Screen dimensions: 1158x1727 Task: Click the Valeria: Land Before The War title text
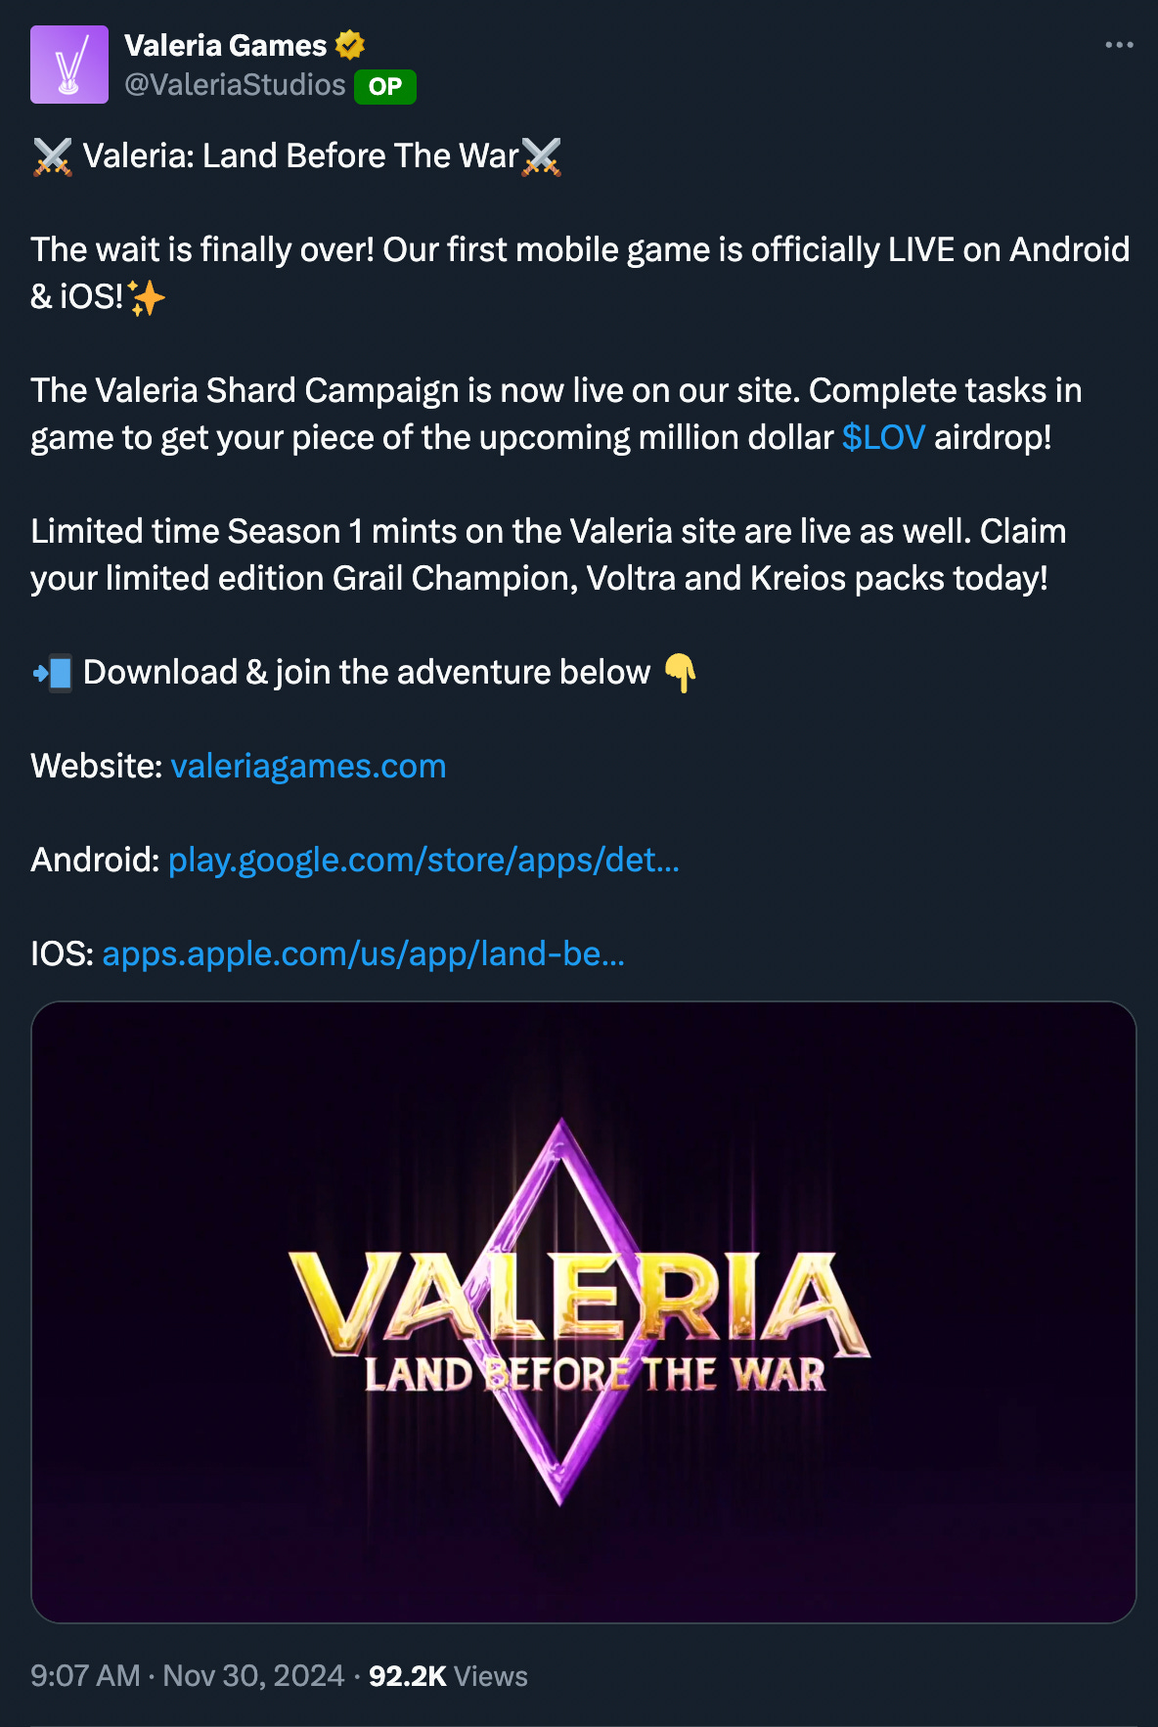(300, 156)
